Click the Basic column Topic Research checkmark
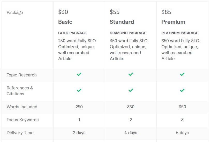211x142 pixels. tap(79, 74)
